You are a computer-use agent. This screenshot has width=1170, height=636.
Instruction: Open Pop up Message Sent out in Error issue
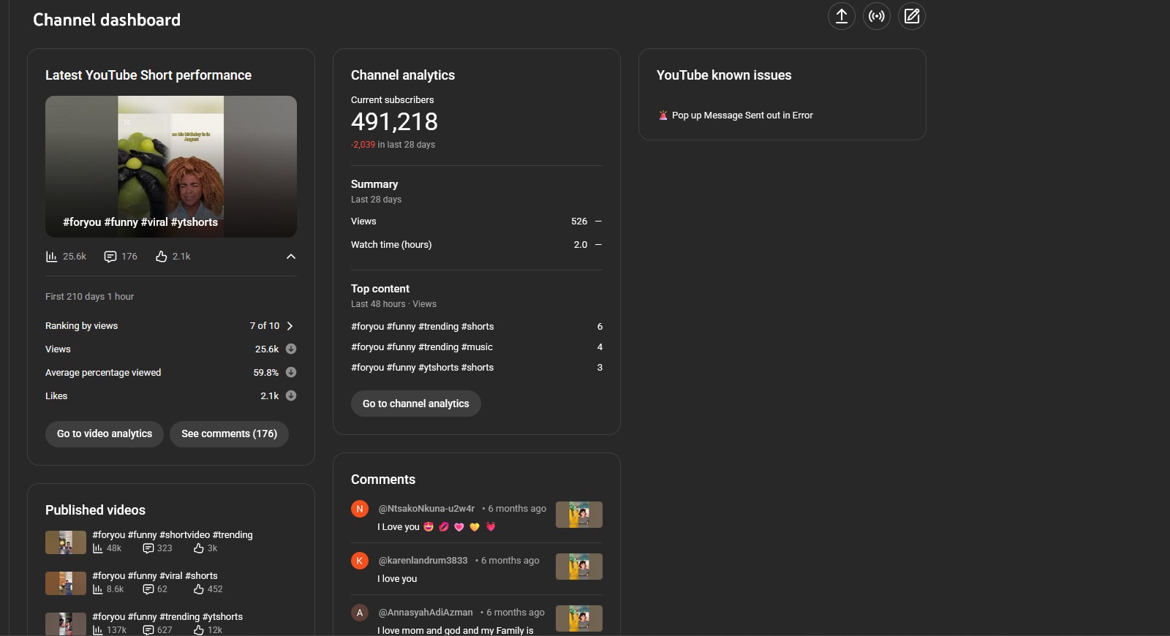[x=741, y=116]
